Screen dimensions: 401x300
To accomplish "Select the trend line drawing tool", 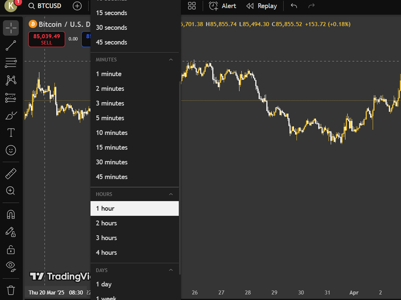I will (x=11, y=46).
